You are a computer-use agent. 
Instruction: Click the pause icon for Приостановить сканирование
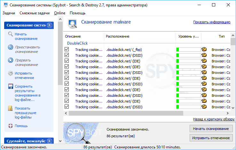tap(10, 47)
